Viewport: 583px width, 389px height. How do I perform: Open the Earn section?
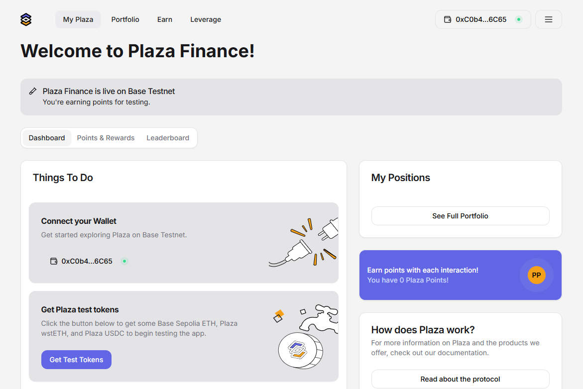tap(165, 19)
